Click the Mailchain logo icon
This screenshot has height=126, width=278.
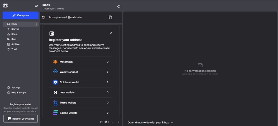point(6,6)
